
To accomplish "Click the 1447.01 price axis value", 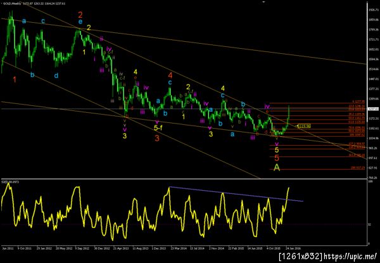I will point(373,79).
